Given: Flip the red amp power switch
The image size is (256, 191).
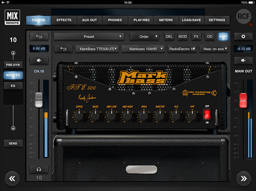Looking at the screenshot, I should 207,114.
